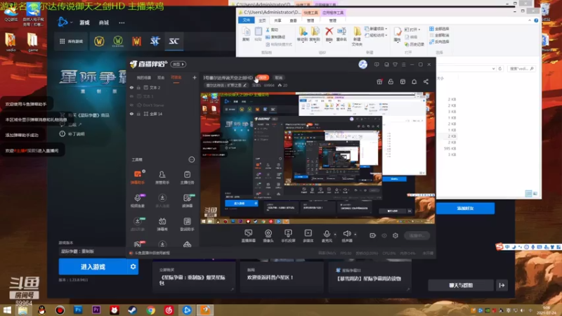Open Chrome from the taskbar
This screenshot has width=562, height=316.
point(151,310)
